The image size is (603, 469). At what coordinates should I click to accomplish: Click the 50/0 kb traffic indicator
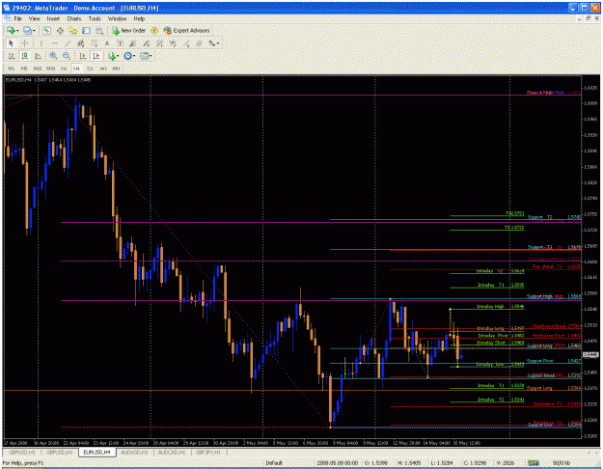coord(562,463)
